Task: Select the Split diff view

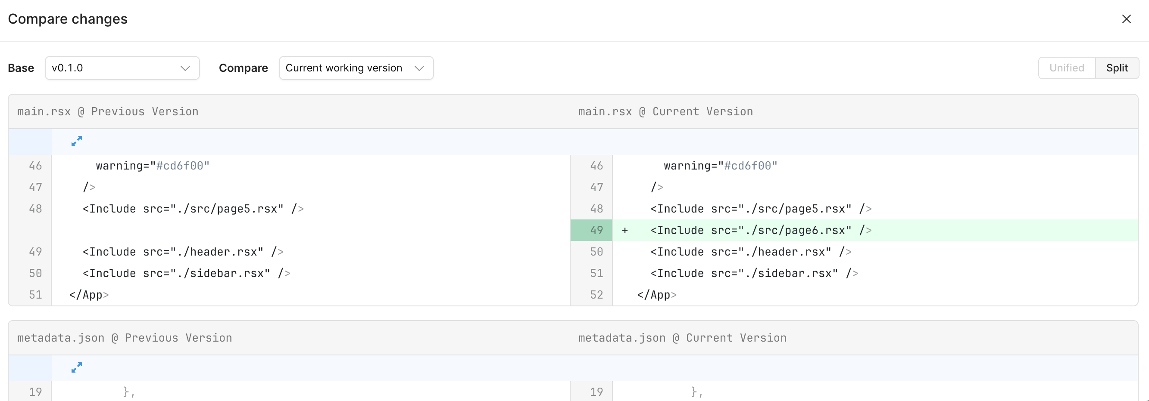Action: coord(1116,68)
